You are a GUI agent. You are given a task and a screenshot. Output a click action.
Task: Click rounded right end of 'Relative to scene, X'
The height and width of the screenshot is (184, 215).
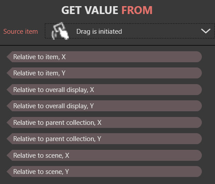[198, 156]
